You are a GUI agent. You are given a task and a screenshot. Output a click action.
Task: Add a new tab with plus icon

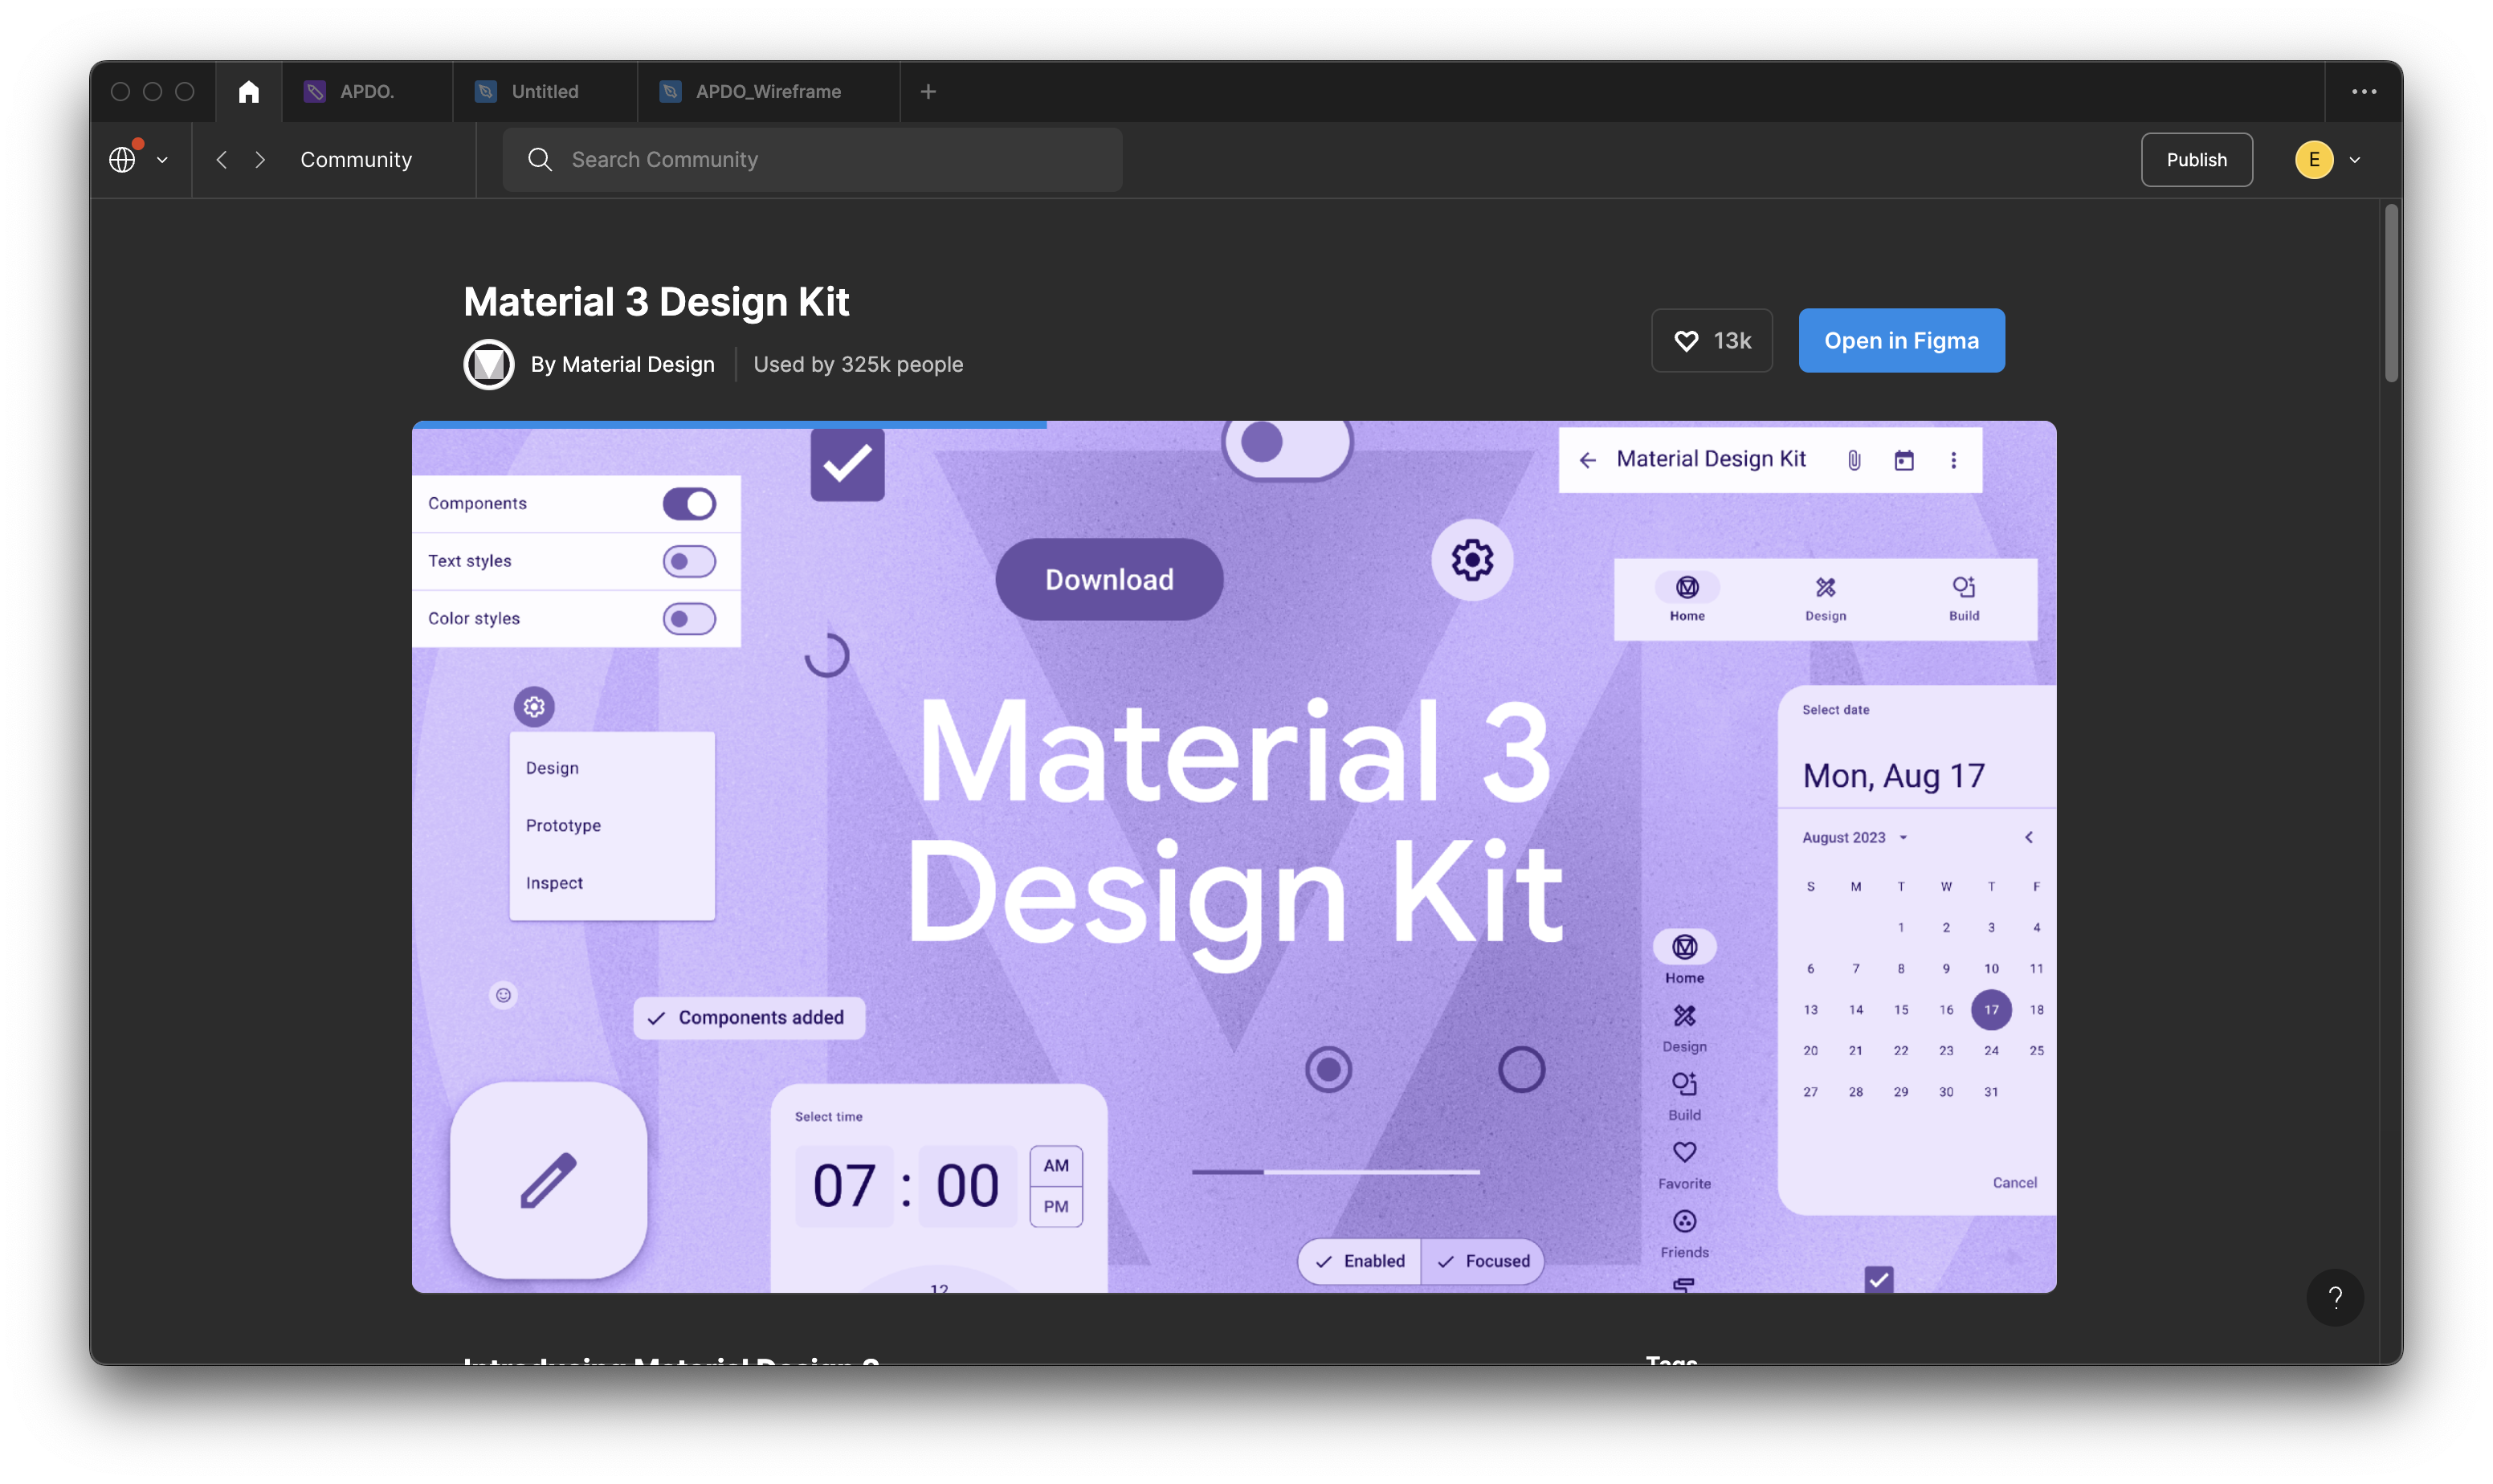click(928, 92)
